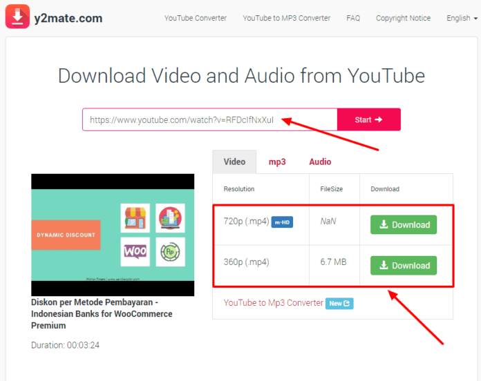
Task: Download the 360p mp4 video
Action: click(x=404, y=265)
